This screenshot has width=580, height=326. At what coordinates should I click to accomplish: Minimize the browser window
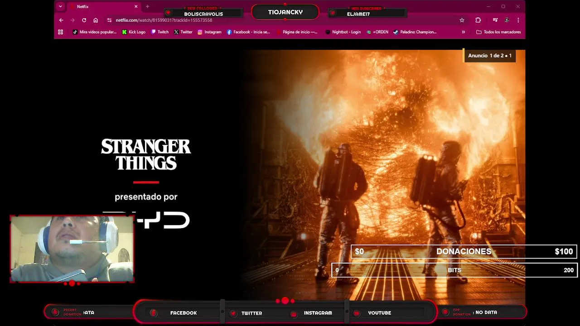pyautogui.click(x=488, y=6)
